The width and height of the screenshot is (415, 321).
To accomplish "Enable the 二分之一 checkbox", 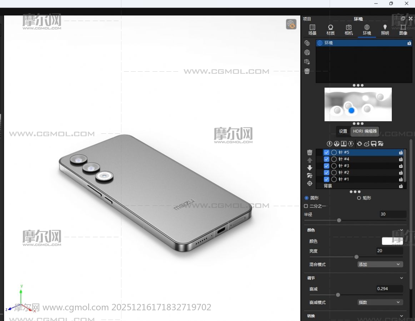I will click(306, 206).
